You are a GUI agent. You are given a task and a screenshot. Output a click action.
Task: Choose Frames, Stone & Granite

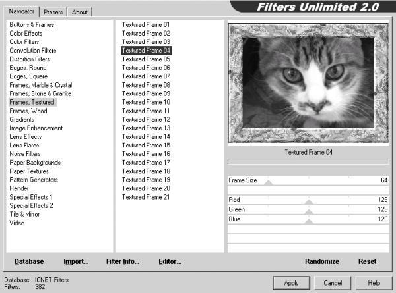(x=40, y=93)
